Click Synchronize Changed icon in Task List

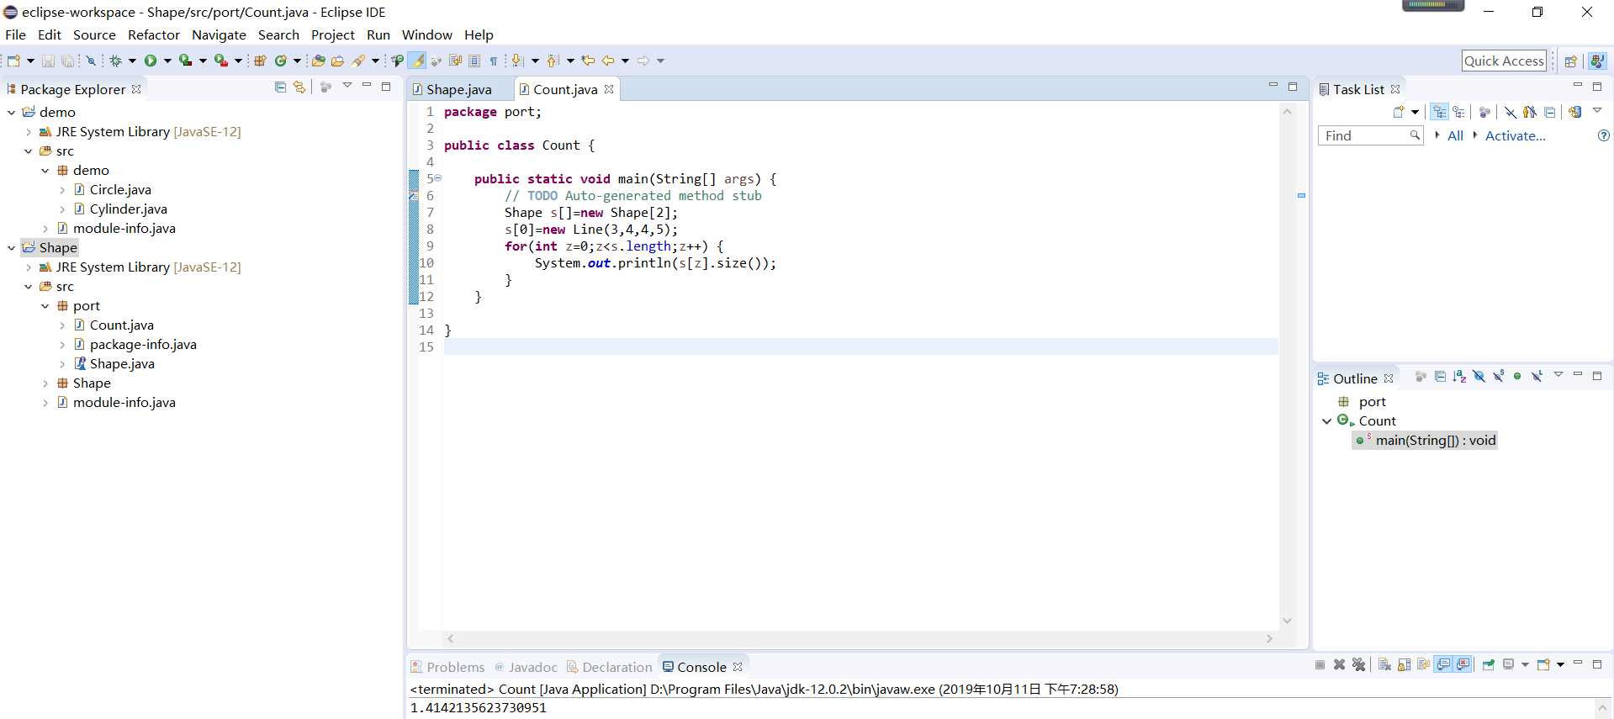[1575, 112]
